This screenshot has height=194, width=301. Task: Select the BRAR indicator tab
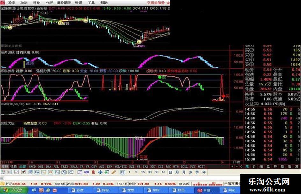tap(74, 167)
